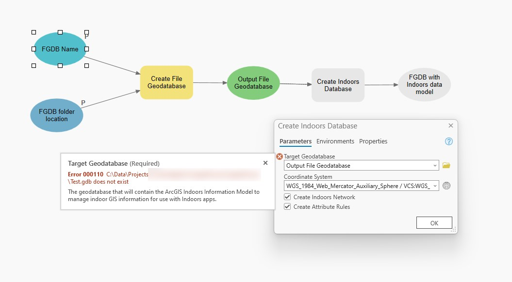Click the red error icon beside Target Geodatabase
This screenshot has width=512, height=282.
(x=280, y=157)
